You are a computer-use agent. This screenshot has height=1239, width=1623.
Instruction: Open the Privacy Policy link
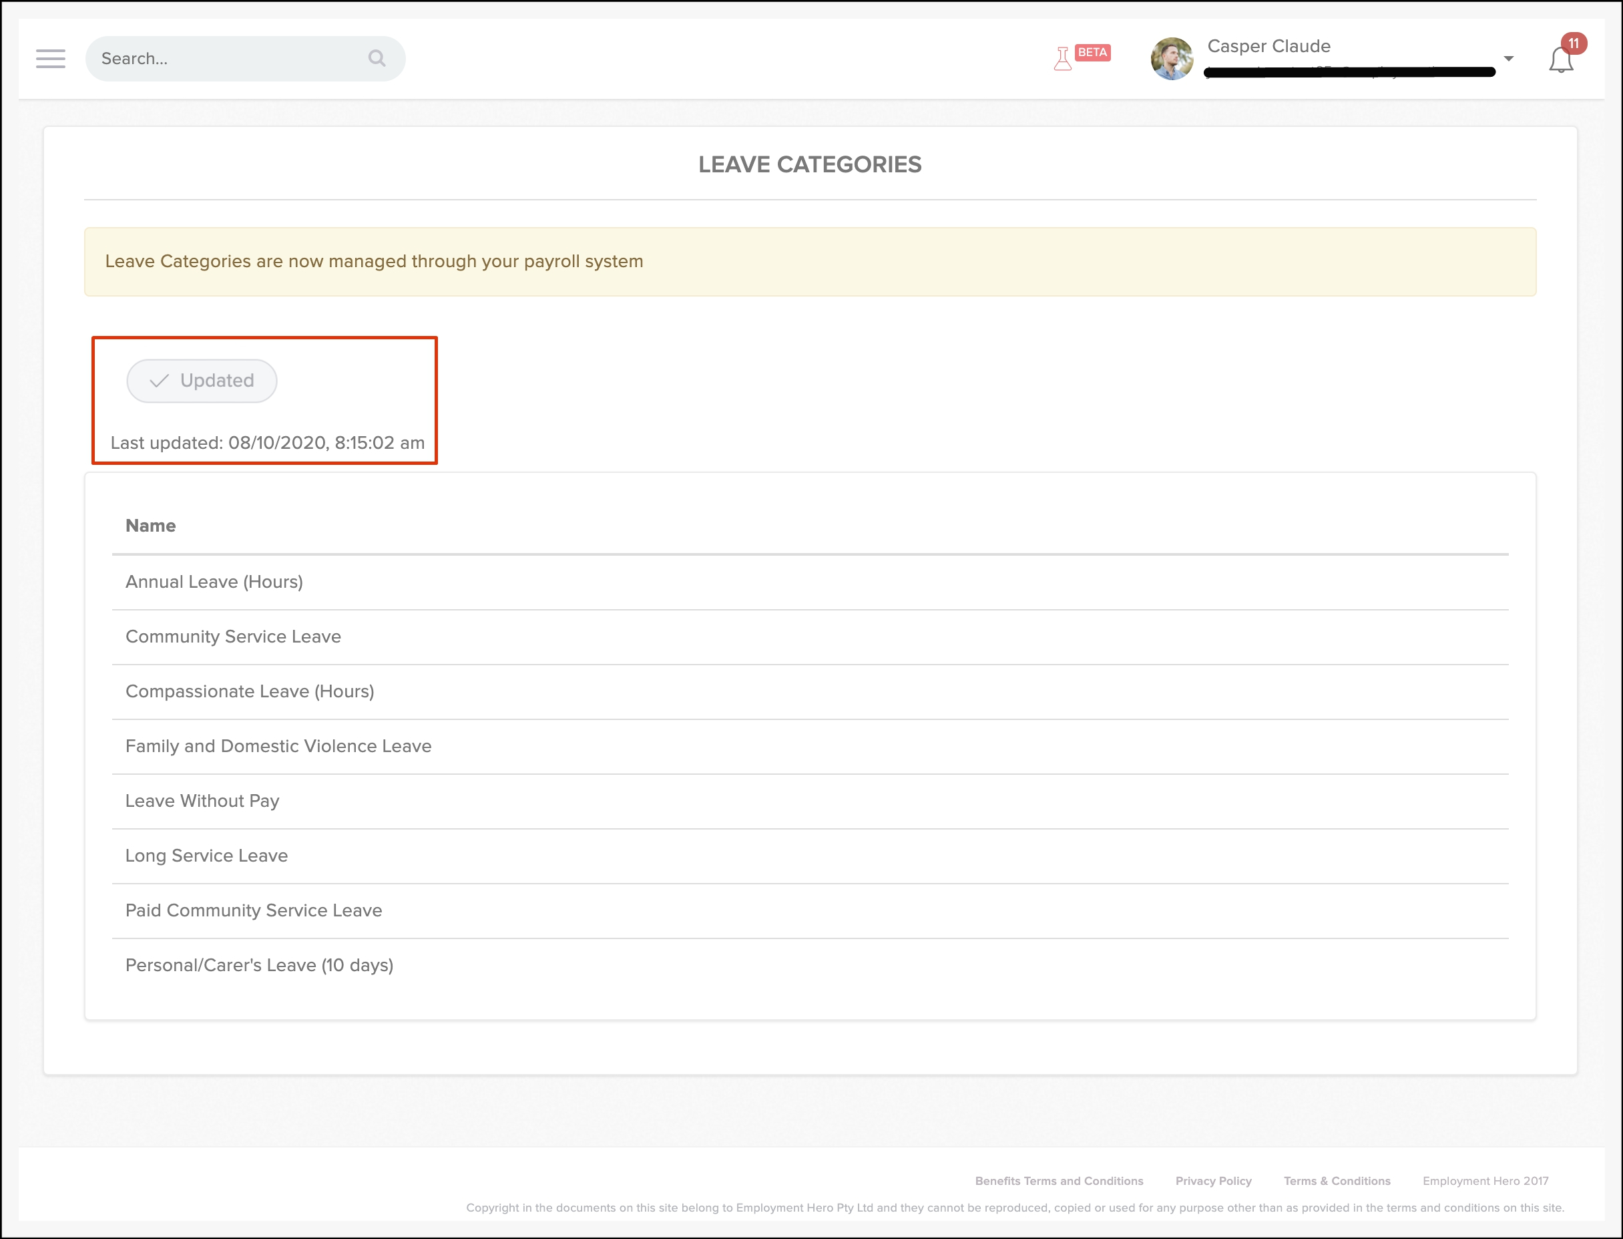click(1213, 1181)
